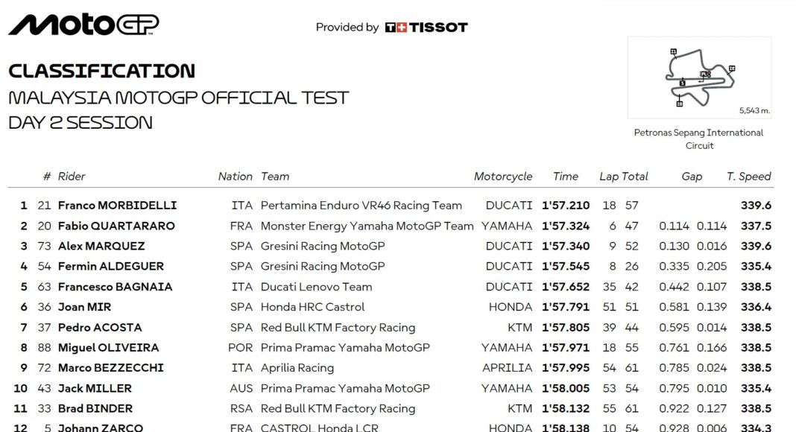Click the Rider column header
Viewport: 796px width, 432px height.
tap(72, 177)
